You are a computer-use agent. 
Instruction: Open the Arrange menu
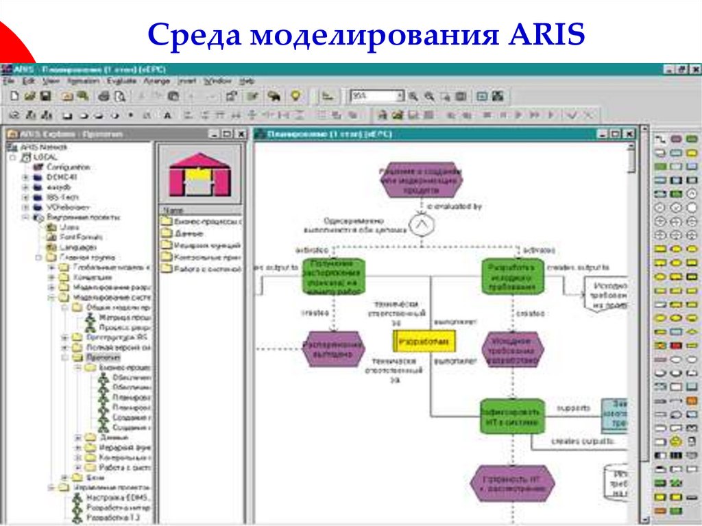tap(157, 81)
